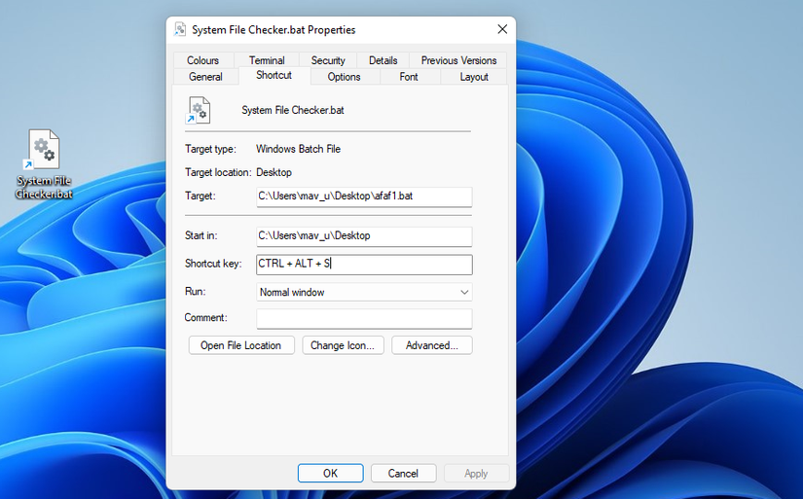Switch to the Colours tab
This screenshot has height=499, width=803.
tap(202, 60)
